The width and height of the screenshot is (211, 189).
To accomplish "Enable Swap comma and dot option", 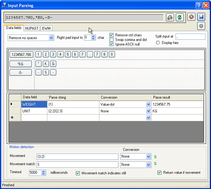I will pos(112,40).
